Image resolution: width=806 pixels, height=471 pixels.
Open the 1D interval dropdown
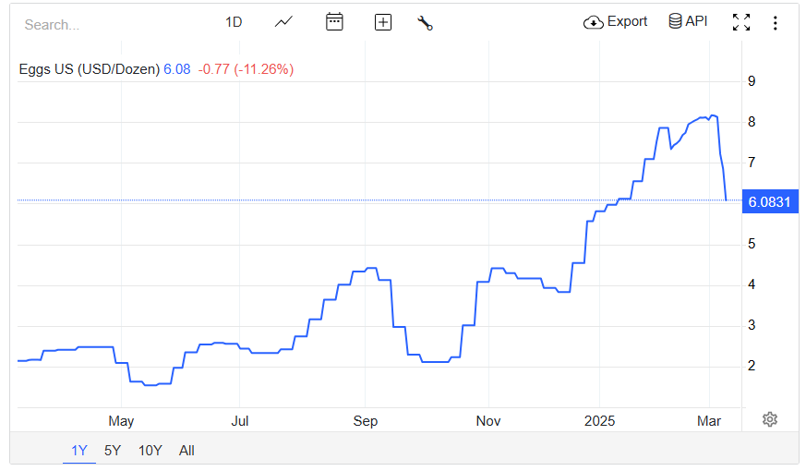[x=234, y=22]
